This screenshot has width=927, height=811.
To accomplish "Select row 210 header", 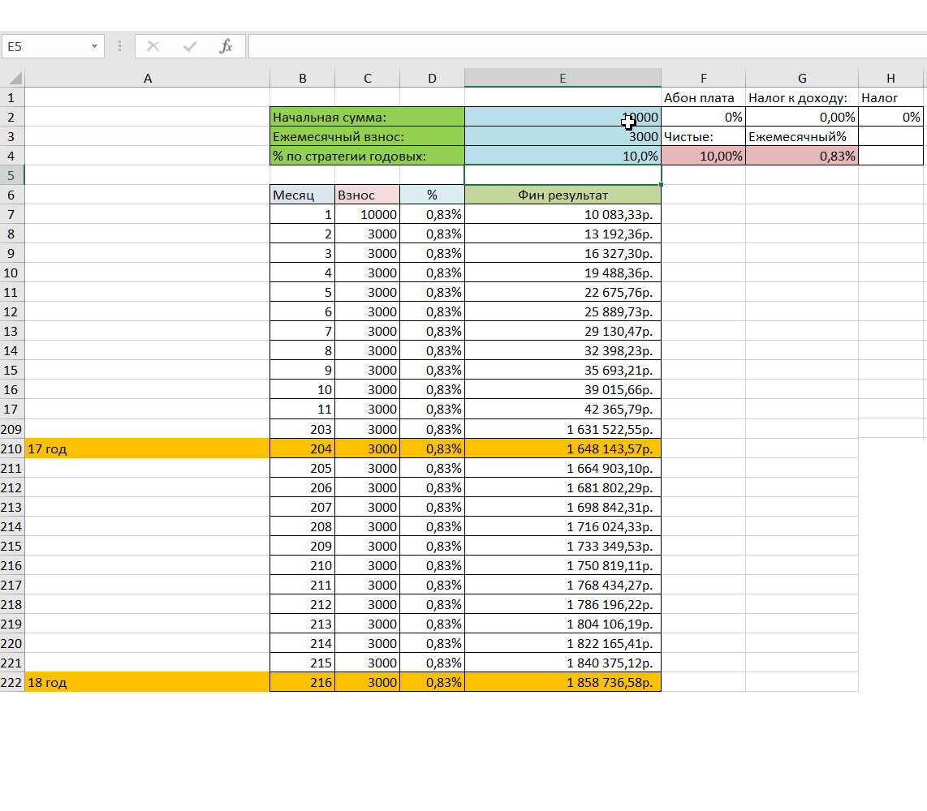I will coord(12,449).
